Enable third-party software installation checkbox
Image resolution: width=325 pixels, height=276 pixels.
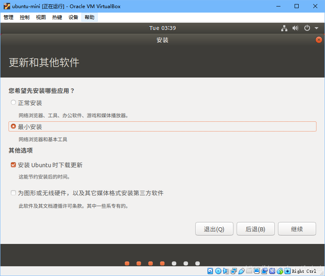(x=13, y=193)
